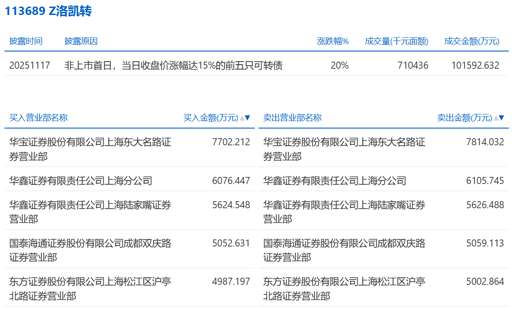Click buy-side 国泰海通证券 成都双庆路 branch name
Screen dimensions: 512x309
pos(90,250)
